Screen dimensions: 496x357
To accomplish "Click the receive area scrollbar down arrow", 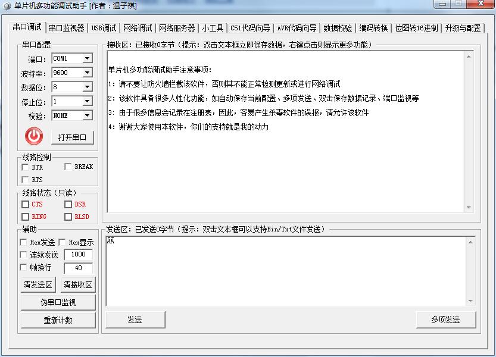I will [x=469, y=208].
